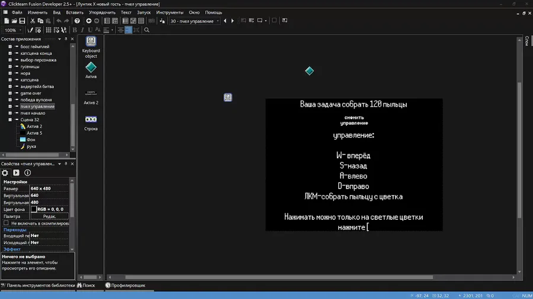Image resolution: width=533 pixels, height=299 pixels.
Task: Expand the 'game over' tree node
Action: [10, 93]
